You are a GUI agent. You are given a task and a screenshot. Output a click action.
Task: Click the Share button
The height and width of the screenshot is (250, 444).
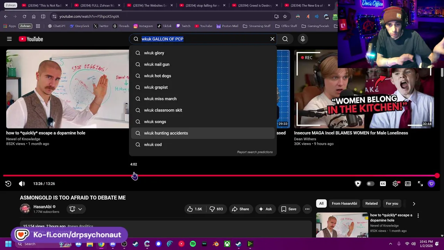(x=240, y=209)
